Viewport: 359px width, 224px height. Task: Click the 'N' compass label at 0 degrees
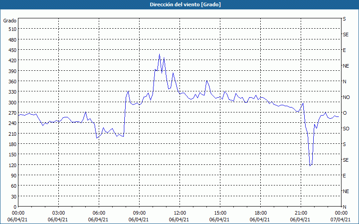pos(344,207)
